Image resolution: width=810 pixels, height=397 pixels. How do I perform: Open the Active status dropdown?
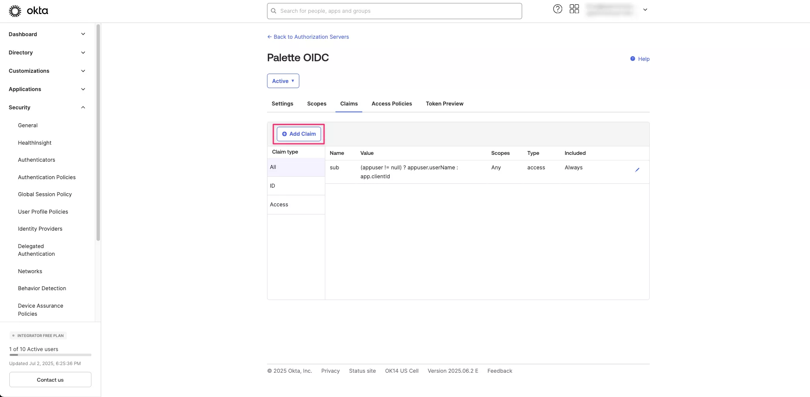(283, 81)
